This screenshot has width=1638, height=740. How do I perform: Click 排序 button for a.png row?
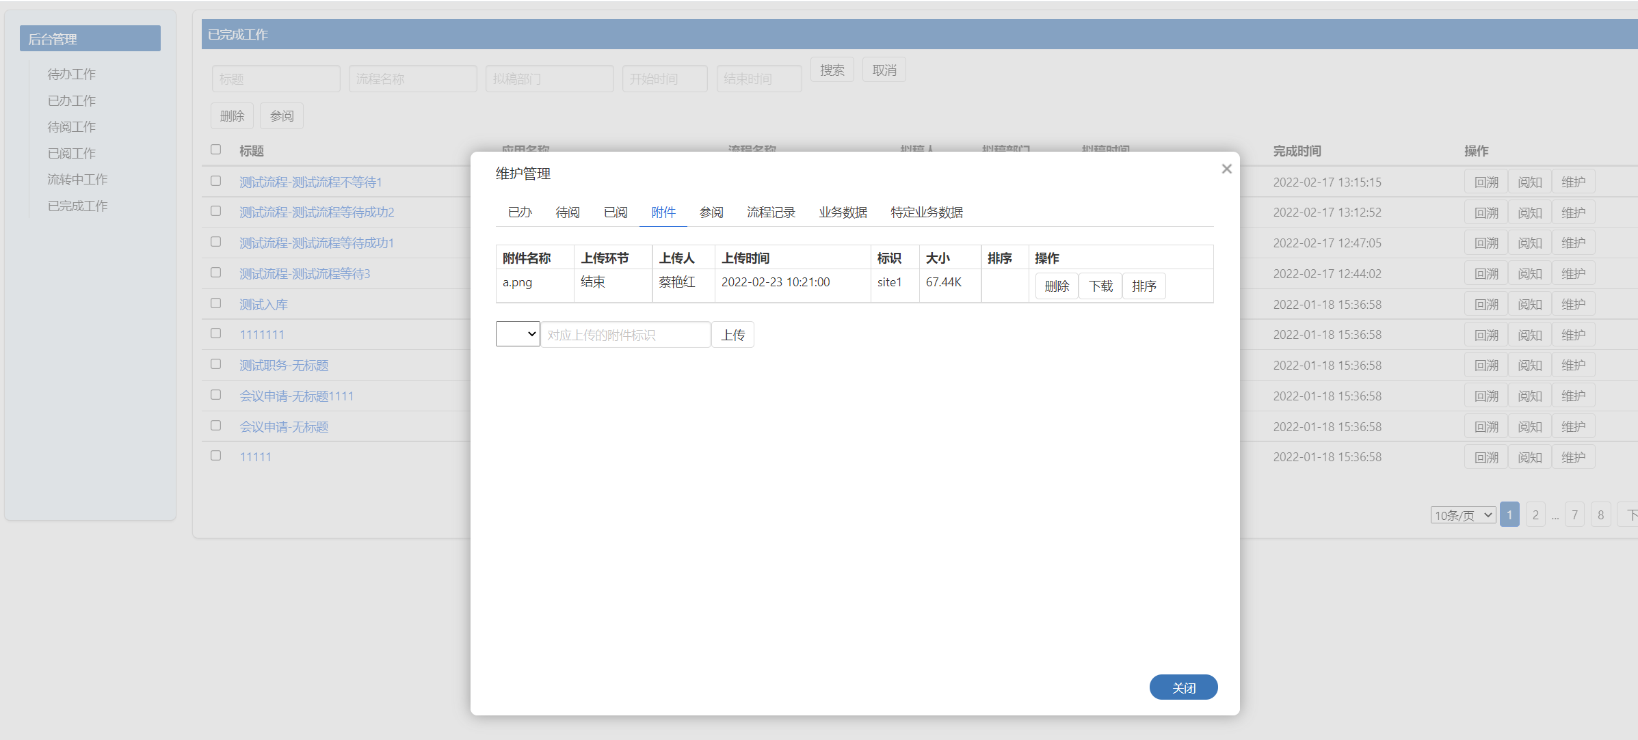coord(1144,286)
